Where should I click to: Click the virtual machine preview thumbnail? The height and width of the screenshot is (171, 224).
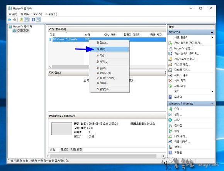(x=61, y=129)
